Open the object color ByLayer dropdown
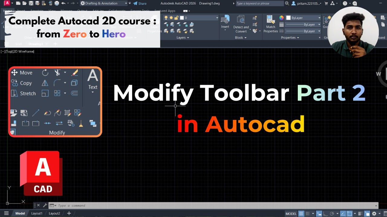 [x=303, y=18]
